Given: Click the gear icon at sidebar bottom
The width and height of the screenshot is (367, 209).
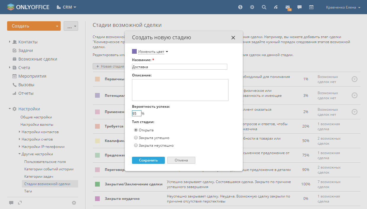Looking at the screenshot, I should click(x=74, y=203).
